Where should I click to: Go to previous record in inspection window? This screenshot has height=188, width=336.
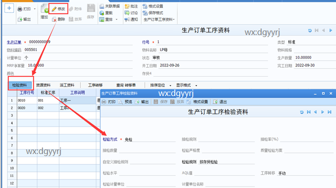(316, 112)
